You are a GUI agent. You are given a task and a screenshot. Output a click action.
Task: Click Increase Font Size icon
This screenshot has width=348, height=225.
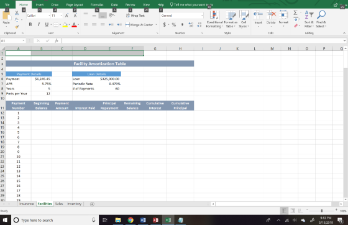click(66, 16)
